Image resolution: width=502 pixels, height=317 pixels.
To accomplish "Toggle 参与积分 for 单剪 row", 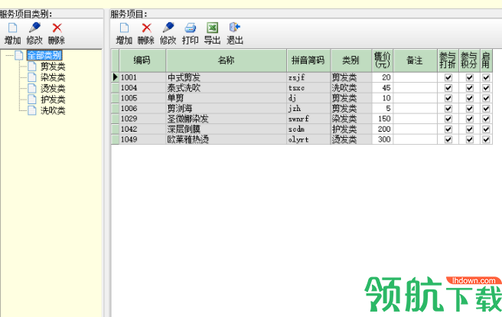I will (470, 98).
